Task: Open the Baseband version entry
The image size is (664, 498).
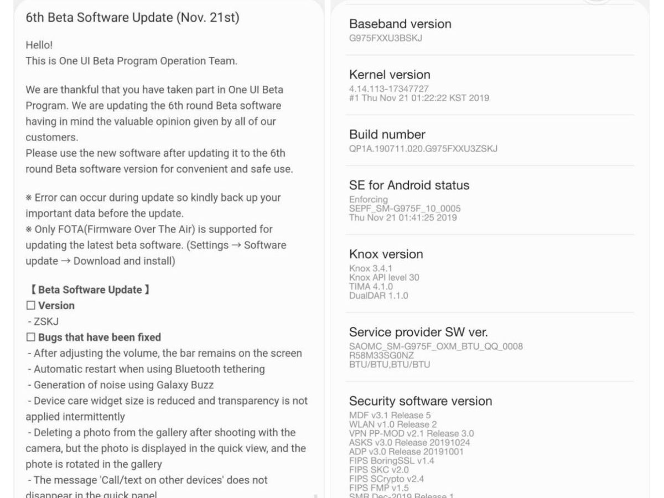Action: tap(400, 24)
